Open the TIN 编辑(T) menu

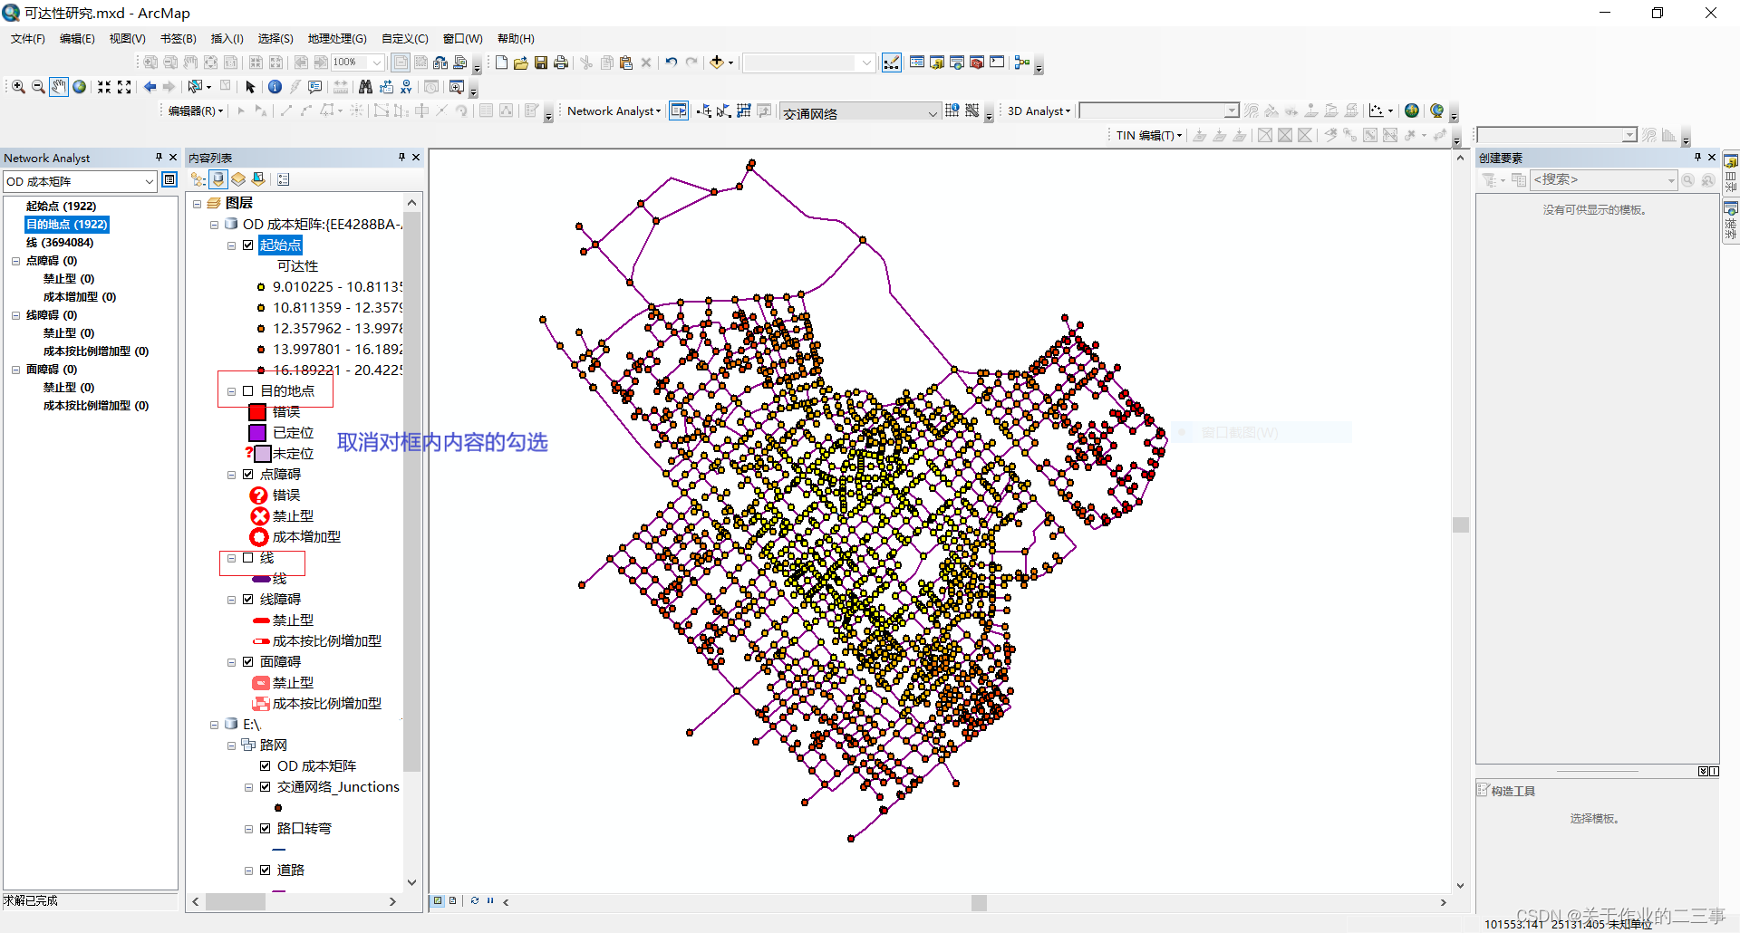(1148, 135)
